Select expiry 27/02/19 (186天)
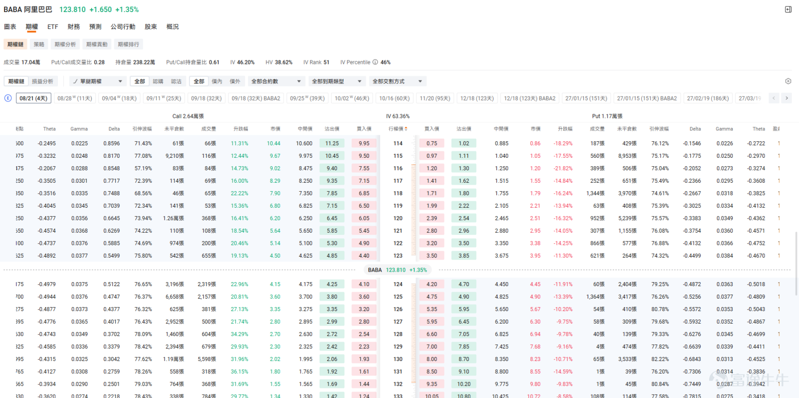Screen dimensions: 799x398 (708, 98)
